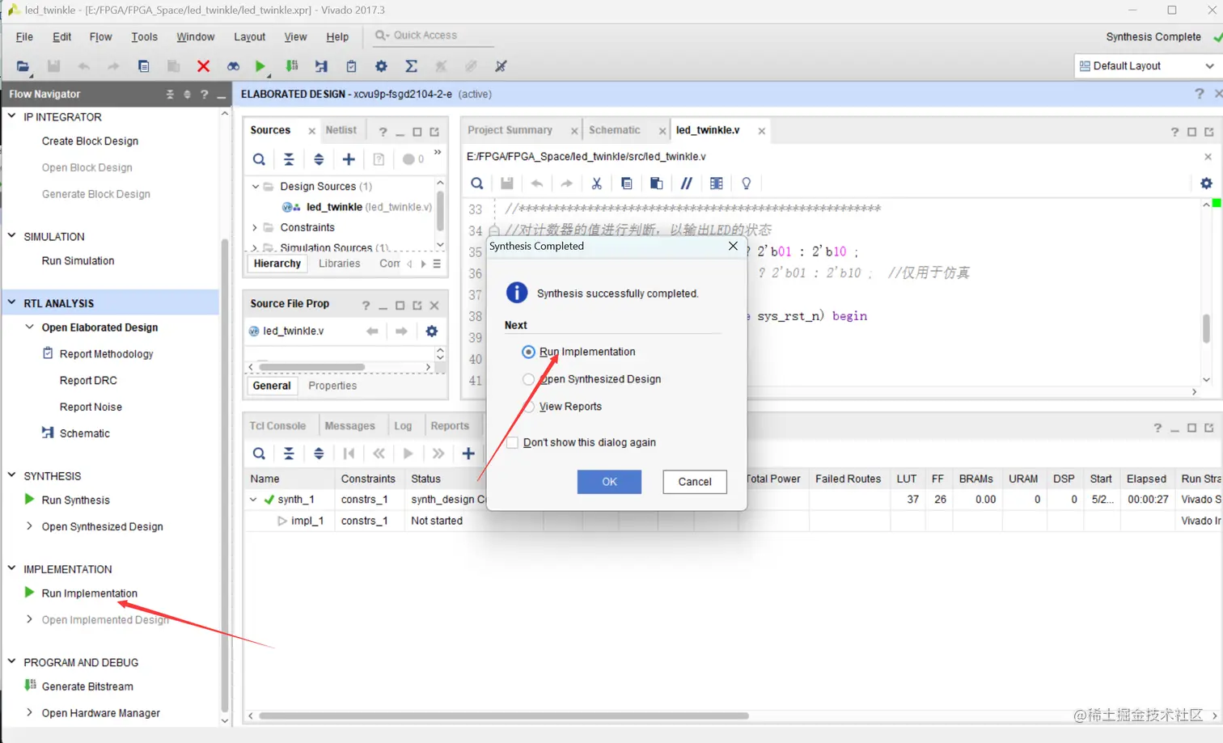Click the green Run arrow in main toolbar

pyautogui.click(x=260, y=66)
